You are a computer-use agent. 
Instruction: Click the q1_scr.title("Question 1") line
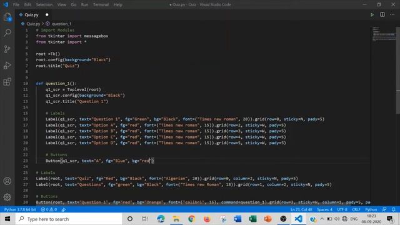click(x=77, y=101)
